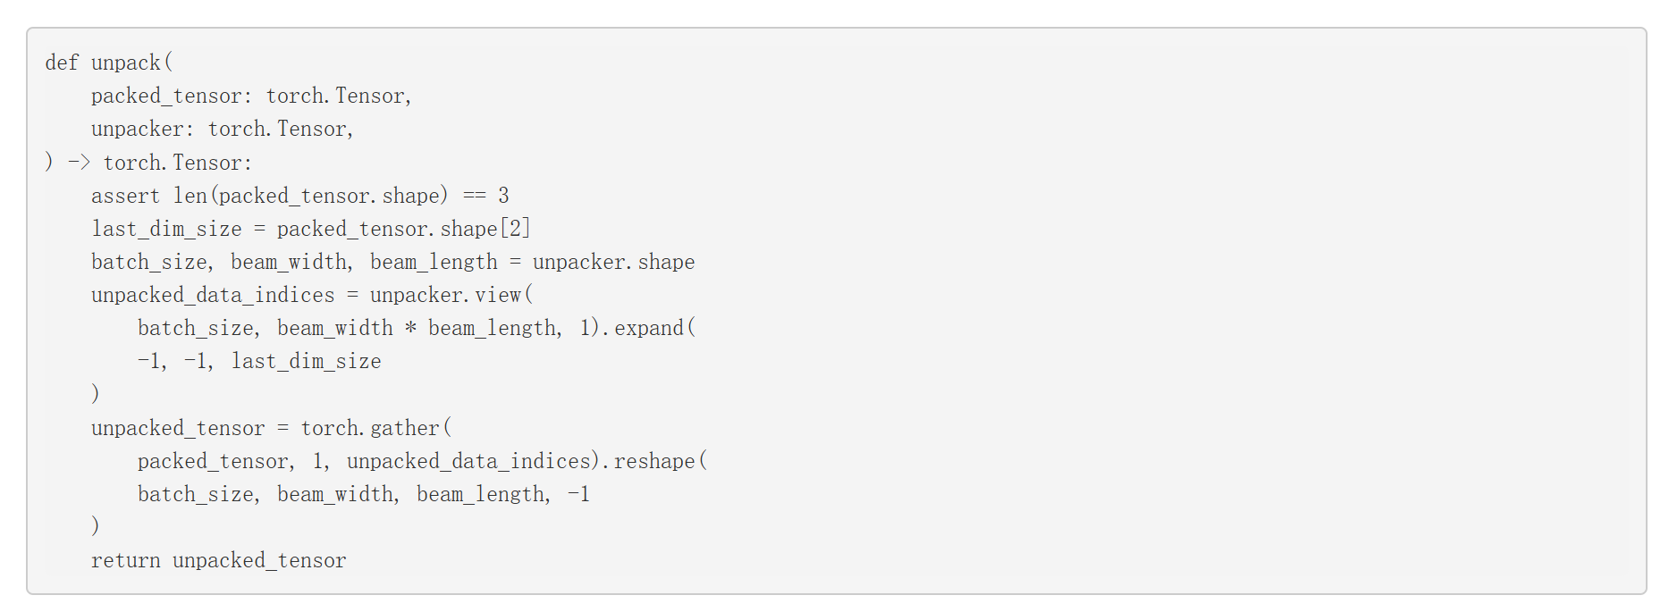1669x612 pixels.
Task: Click shape[2] index expression
Action: 485,230
